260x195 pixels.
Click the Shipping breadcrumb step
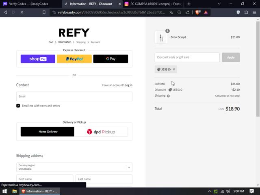(81, 42)
